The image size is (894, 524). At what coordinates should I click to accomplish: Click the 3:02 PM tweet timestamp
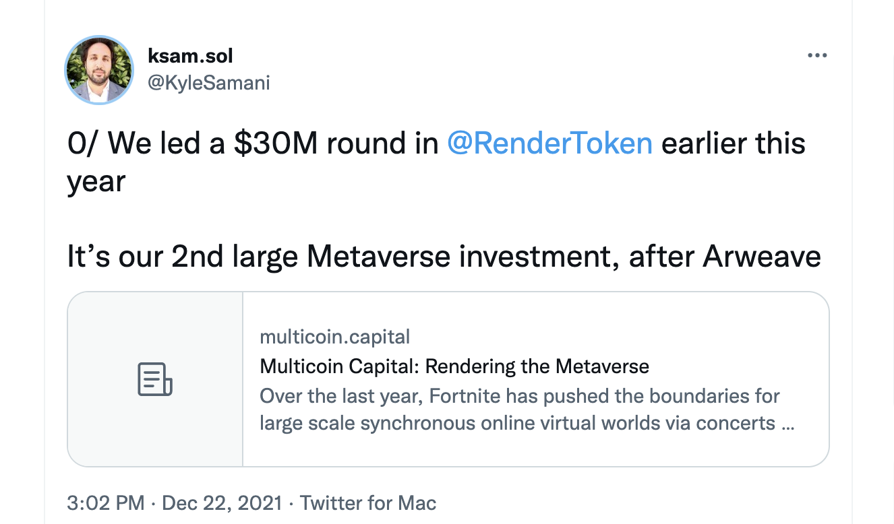[105, 502]
